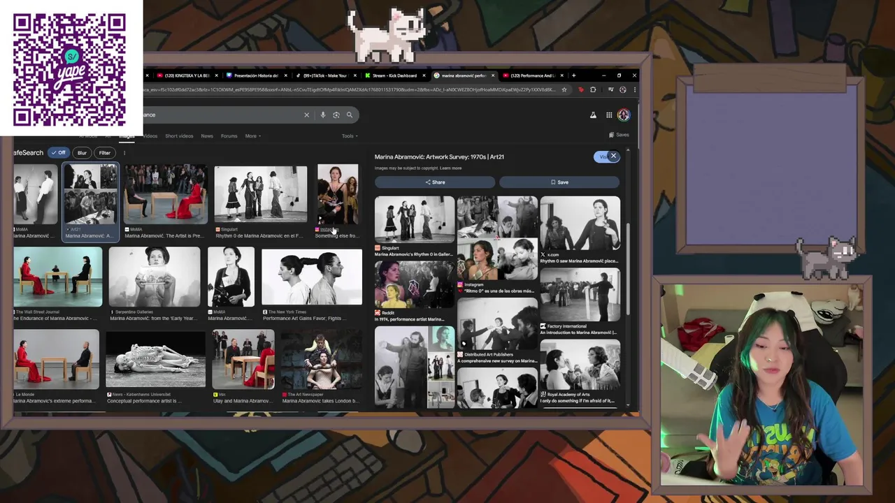Image resolution: width=895 pixels, height=503 pixels.
Task: Open Singulart Rhythm 0 de Marina thumbnail
Action: tap(261, 195)
